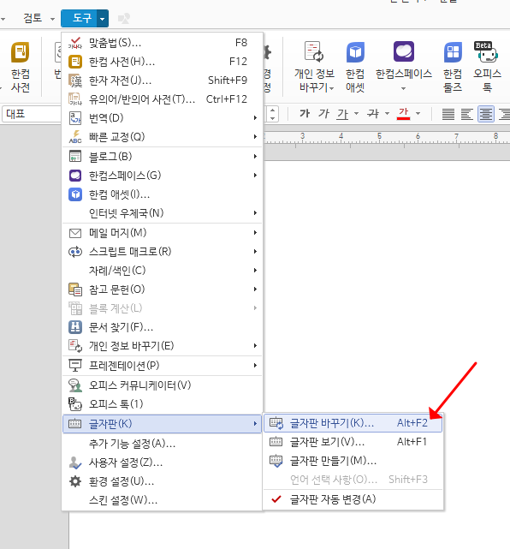510x549 pixels.
Task: Select 유의어/반의어 사전(T) menu entry
Action: click(x=162, y=99)
